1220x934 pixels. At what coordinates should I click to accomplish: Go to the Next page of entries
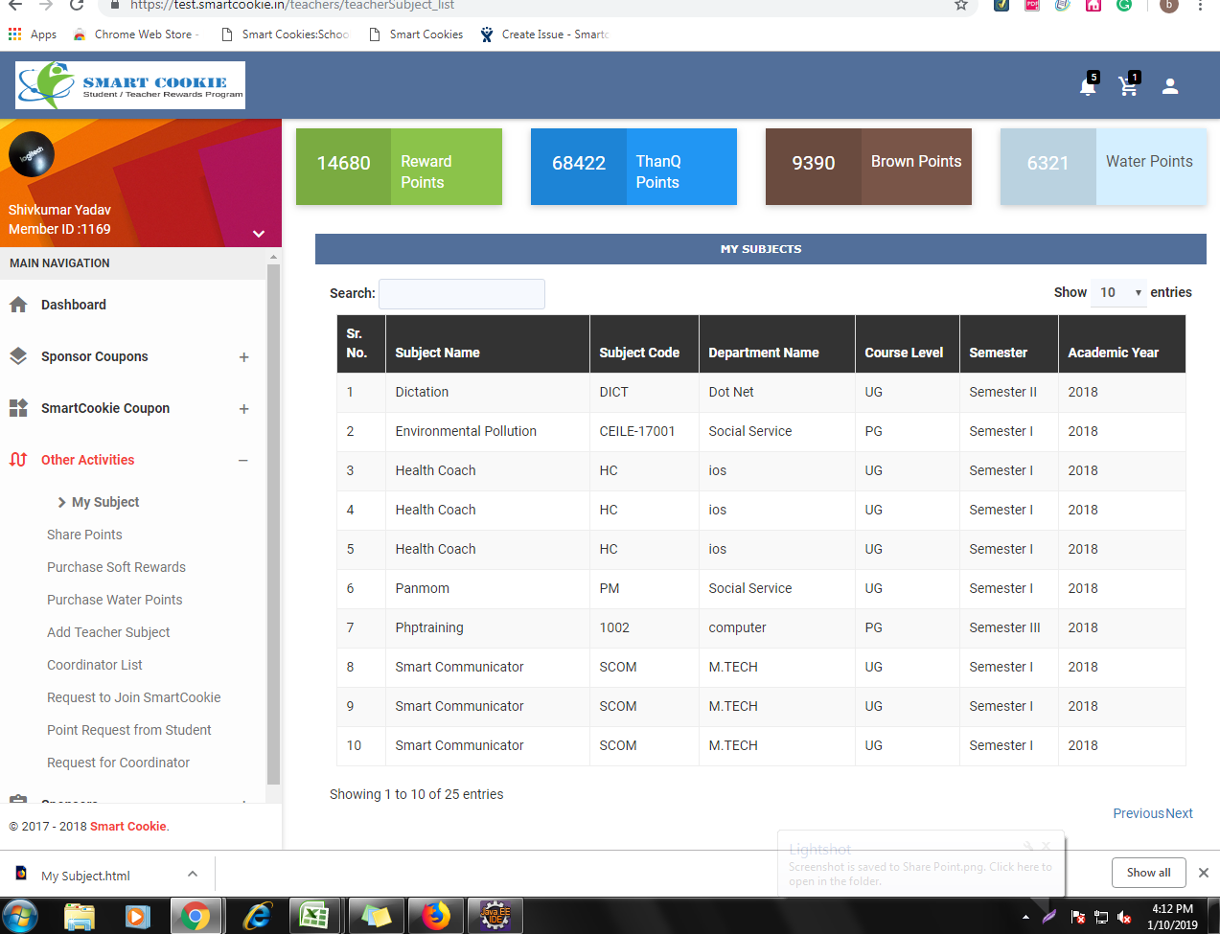[1179, 813]
